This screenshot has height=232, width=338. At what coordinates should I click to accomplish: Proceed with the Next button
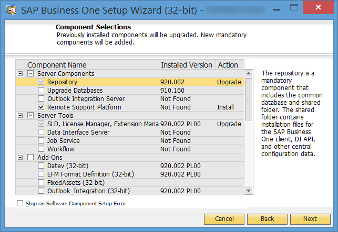(311, 219)
